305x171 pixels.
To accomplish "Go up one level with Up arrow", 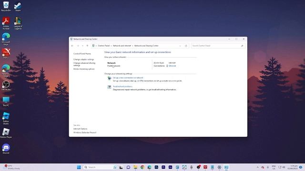I will [87, 46].
